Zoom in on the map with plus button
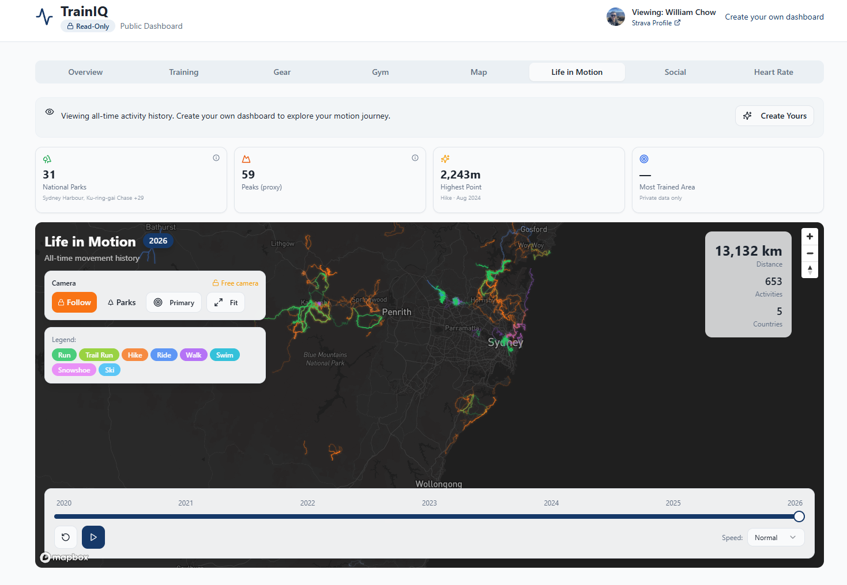The height and width of the screenshot is (585, 847). point(810,237)
